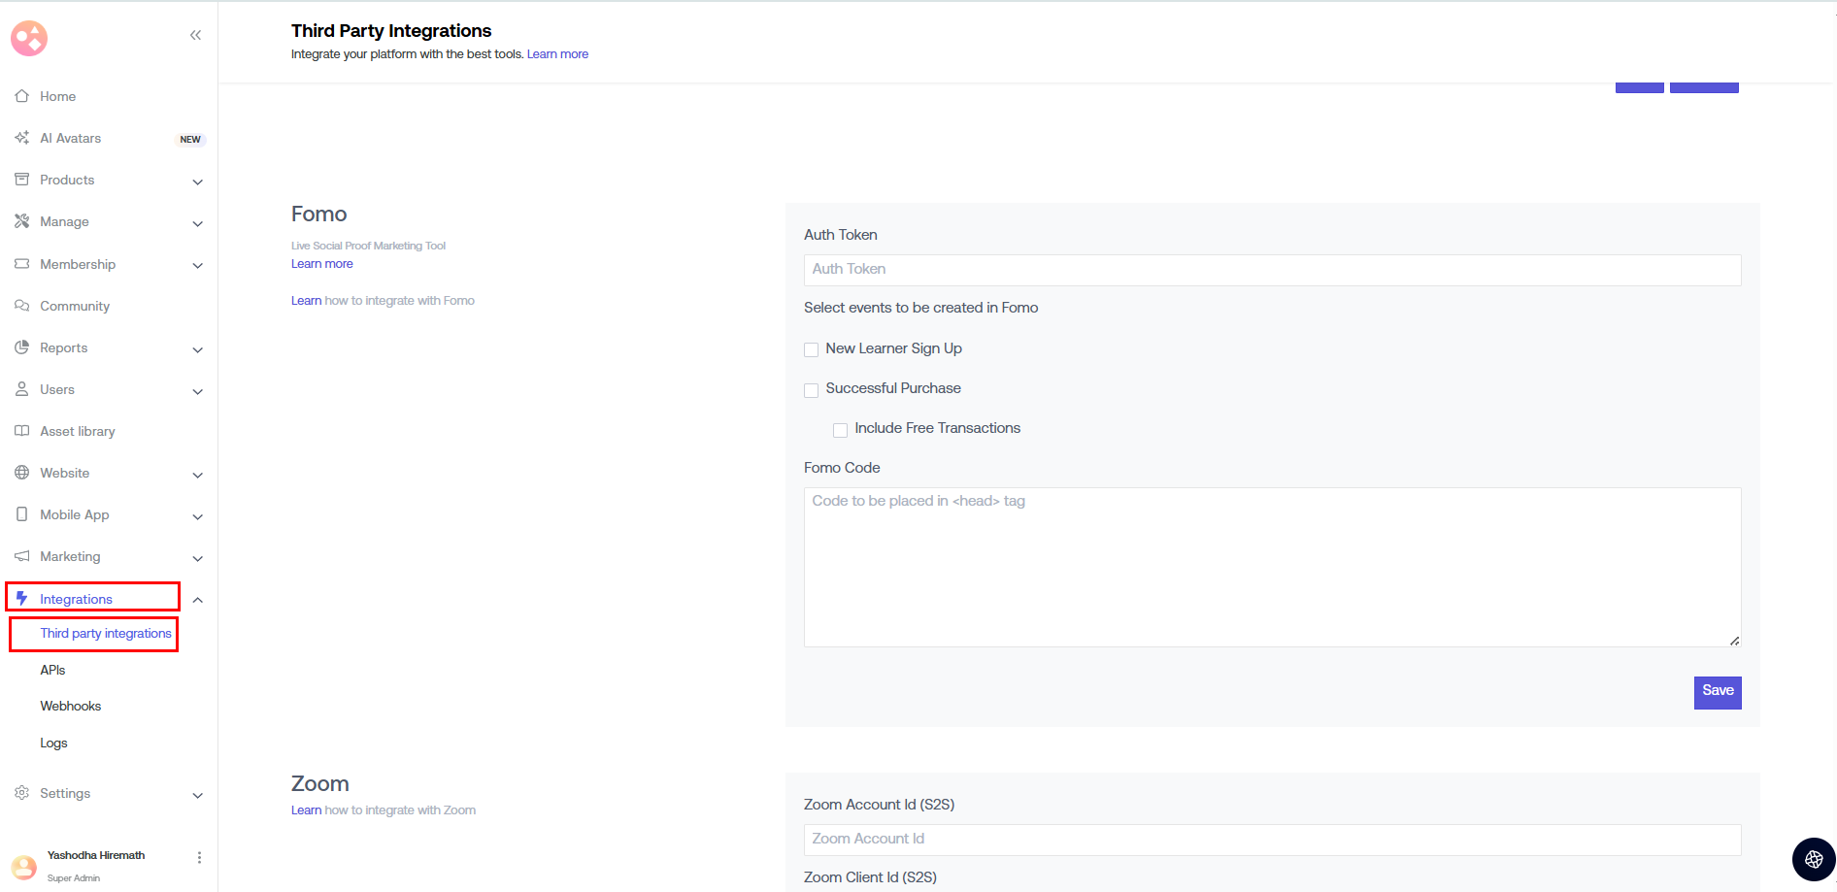Click the Settings gear icon
The height and width of the screenshot is (892, 1837).
[21, 793]
